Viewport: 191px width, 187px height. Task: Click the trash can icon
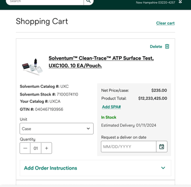click(x=167, y=46)
